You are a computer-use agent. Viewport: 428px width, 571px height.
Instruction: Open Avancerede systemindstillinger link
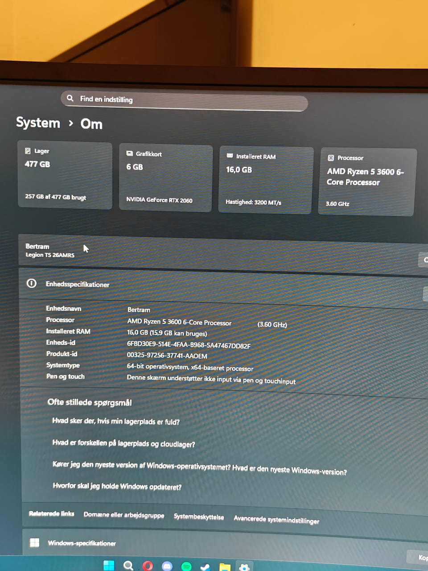(x=276, y=520)
